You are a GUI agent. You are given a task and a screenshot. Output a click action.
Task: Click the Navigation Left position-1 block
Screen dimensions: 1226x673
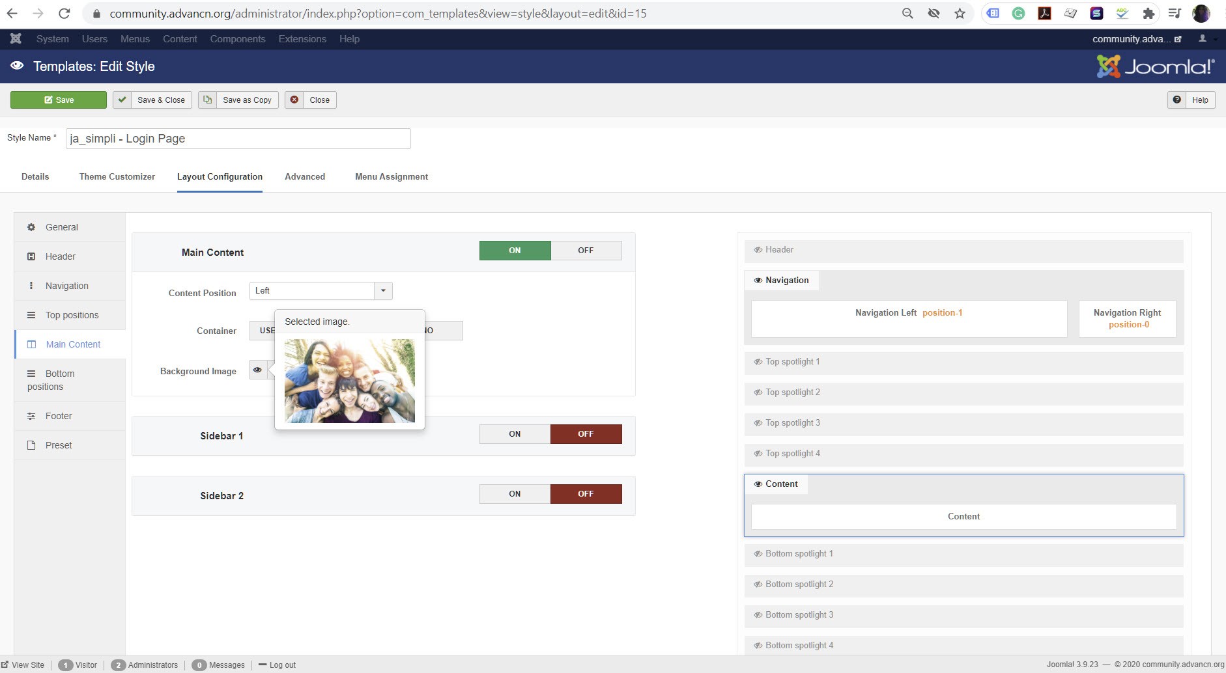[909, 318]
